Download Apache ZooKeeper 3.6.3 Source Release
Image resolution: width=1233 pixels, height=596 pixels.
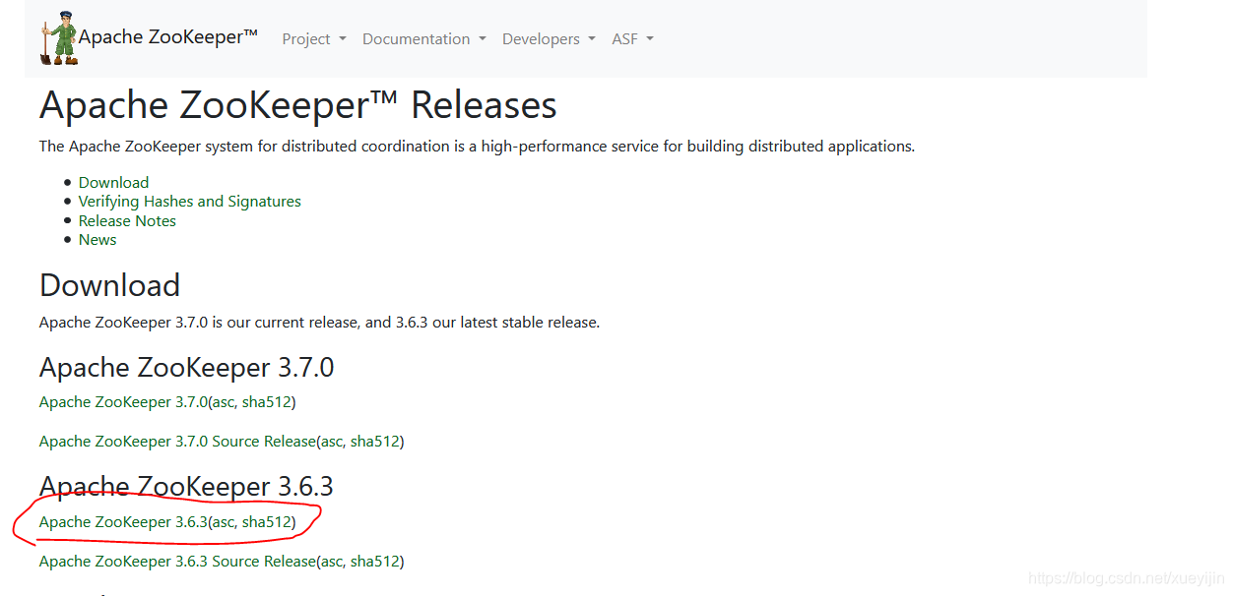[177, 561]
